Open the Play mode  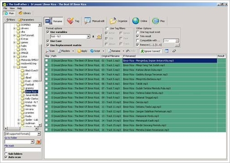coord(158,21)
